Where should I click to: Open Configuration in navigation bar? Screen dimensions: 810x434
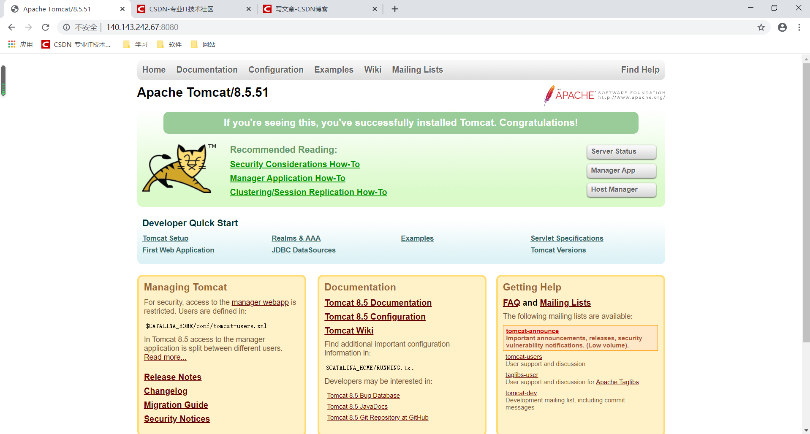click(276, 70)
